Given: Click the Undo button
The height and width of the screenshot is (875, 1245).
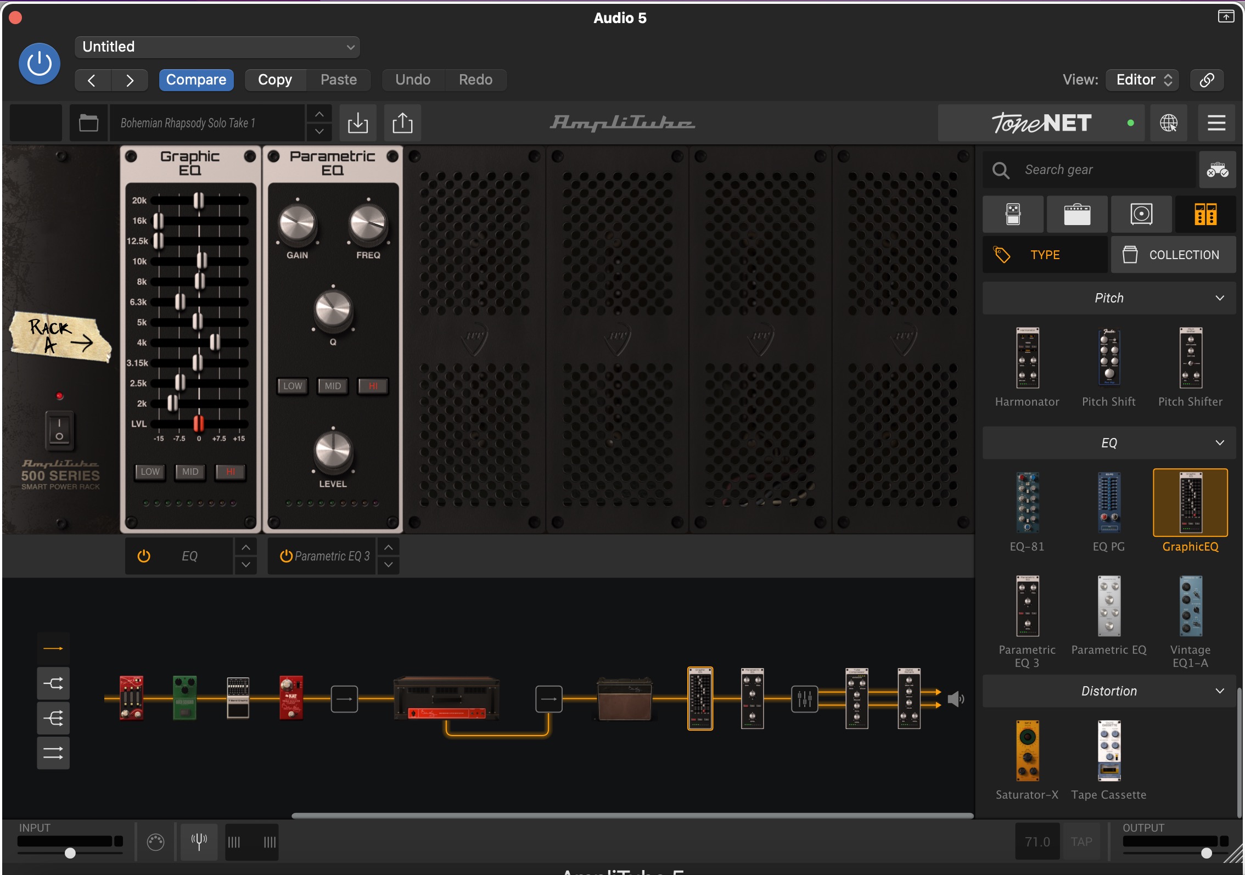Looking at the screenshot, I should pos(413,80).
